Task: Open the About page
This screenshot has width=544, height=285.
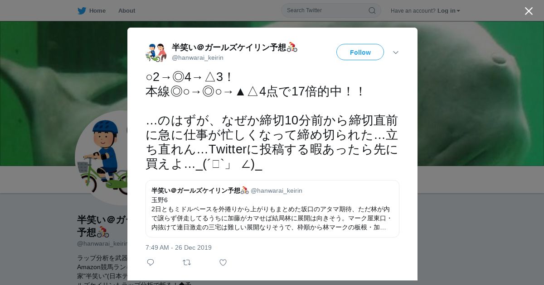Action: click(126, 10)
